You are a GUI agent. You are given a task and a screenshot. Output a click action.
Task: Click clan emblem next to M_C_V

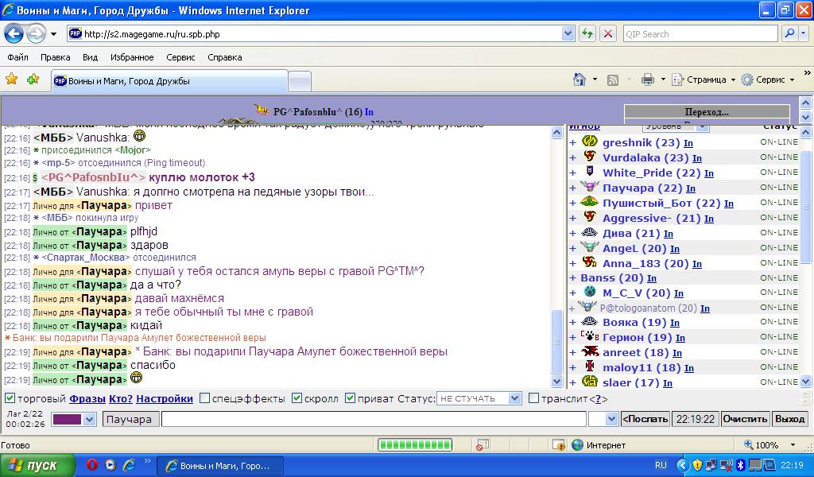pyautogui.click(x=589, y=292)
